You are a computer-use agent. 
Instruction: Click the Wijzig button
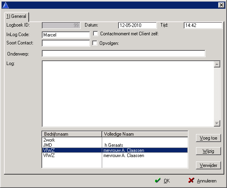(208, 151)
